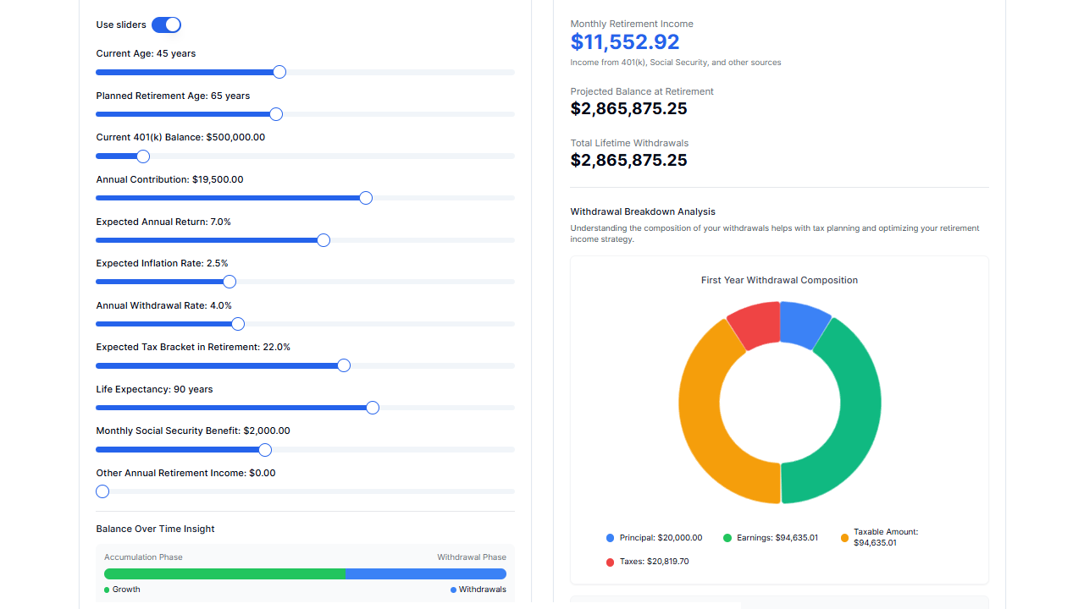Click the blue Principal legend dot
This screenshot has width=1084, height=609.
(x=610, y=537)
